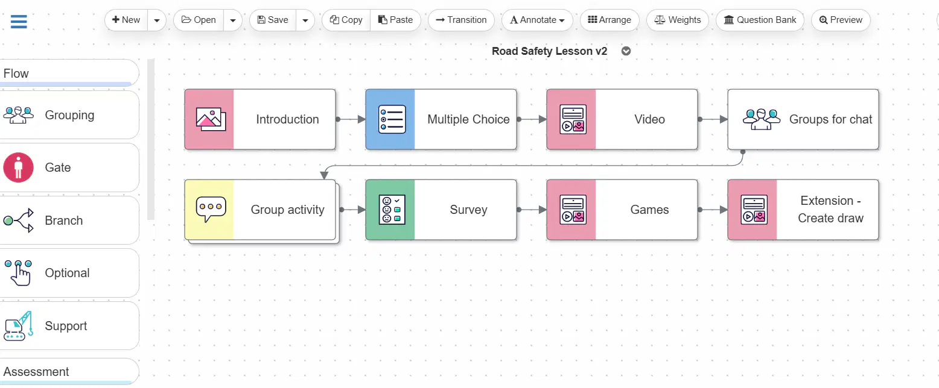Open the hamburger menu icon
Image resolution: width=939 pixels, height=388 pixels.
coord(19,22)
